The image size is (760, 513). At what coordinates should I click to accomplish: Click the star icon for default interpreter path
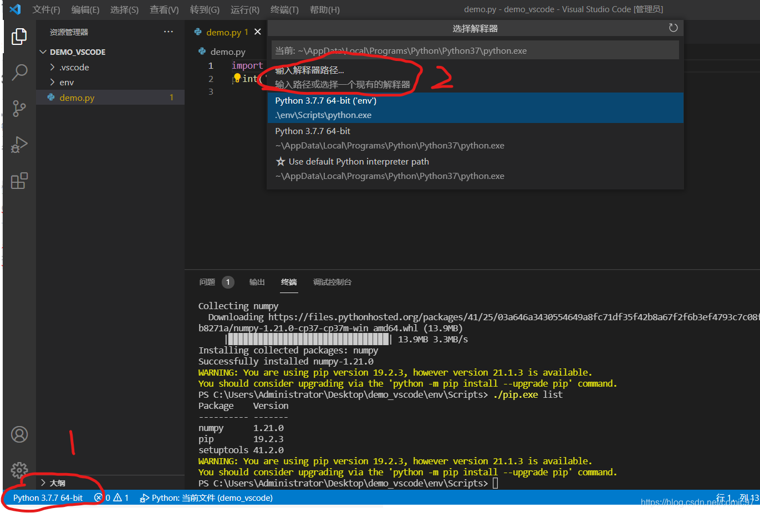280,162
